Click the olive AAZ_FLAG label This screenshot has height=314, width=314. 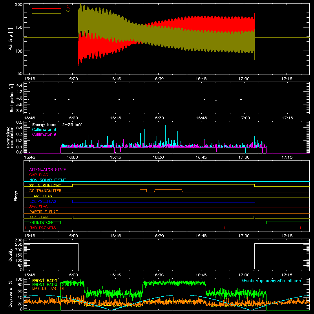tap(38, 217)
